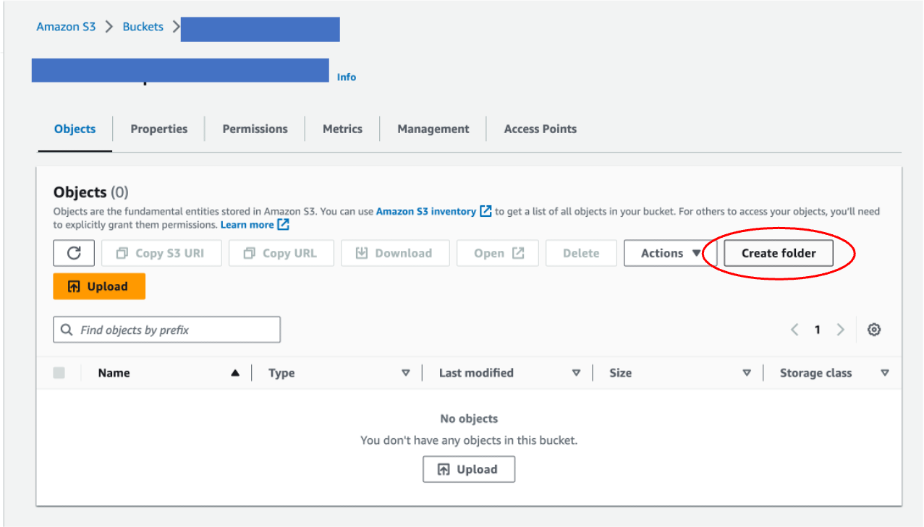Click the external link icon after Learn more
This screenshot has height=527, width=924.
[284, 225]
